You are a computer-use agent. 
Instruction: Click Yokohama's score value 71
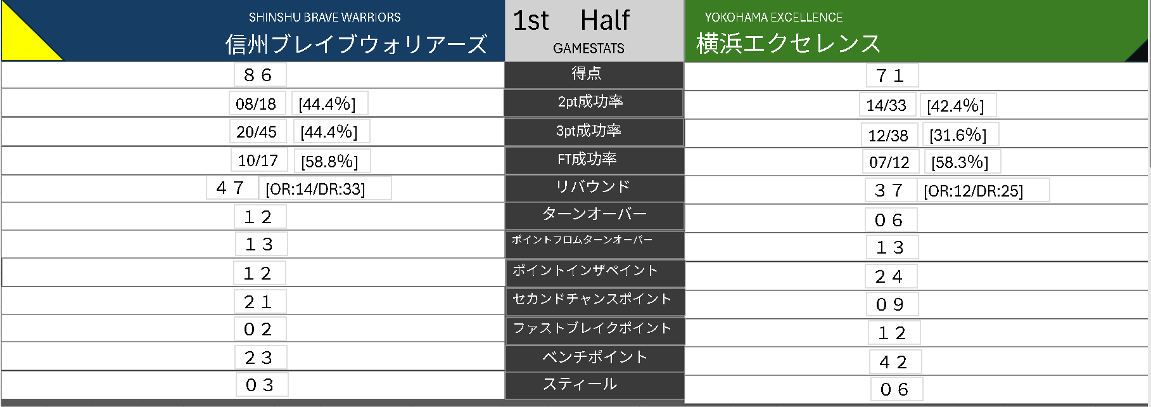coord(890,75)
